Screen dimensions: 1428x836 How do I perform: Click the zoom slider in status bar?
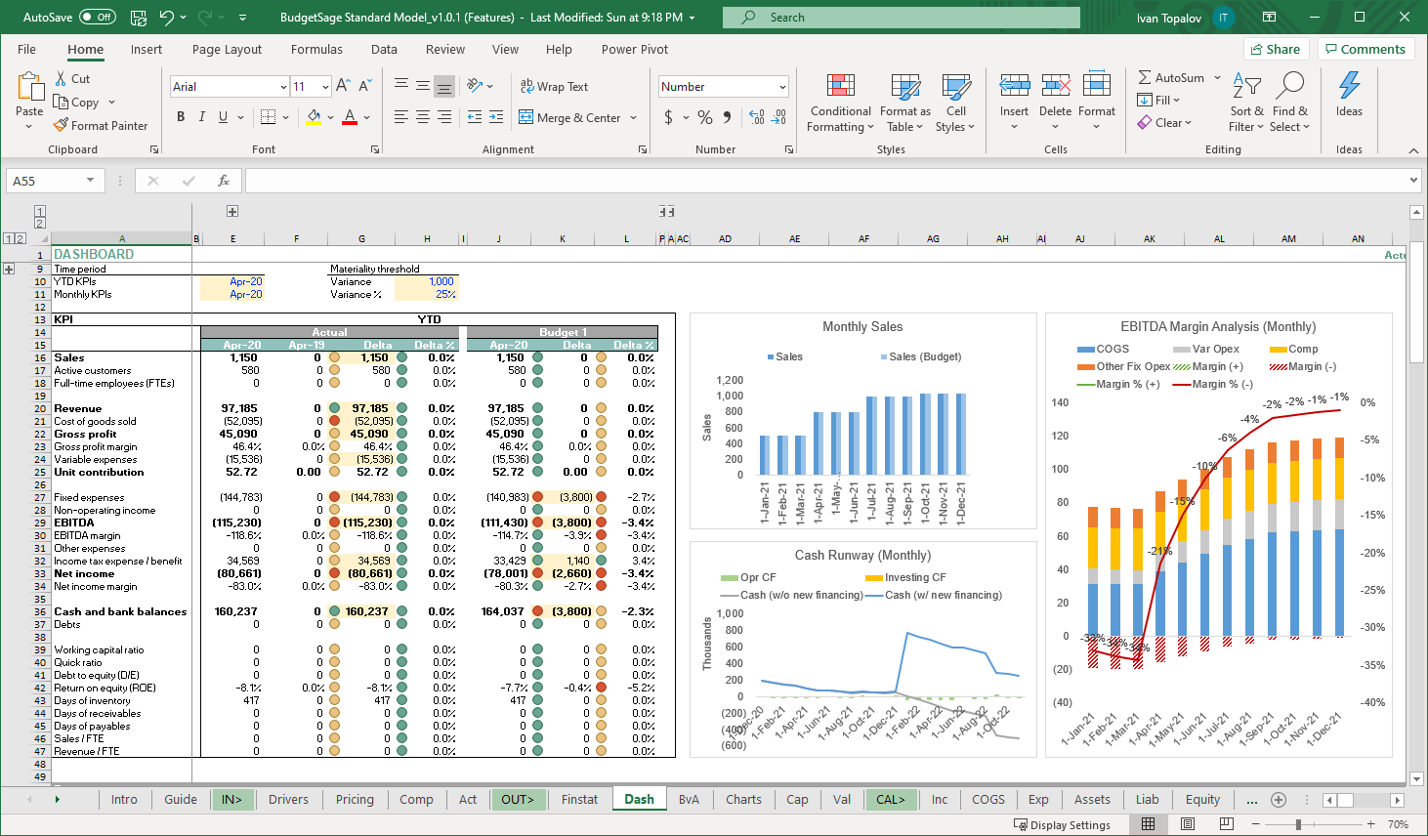click(1298, 824)
